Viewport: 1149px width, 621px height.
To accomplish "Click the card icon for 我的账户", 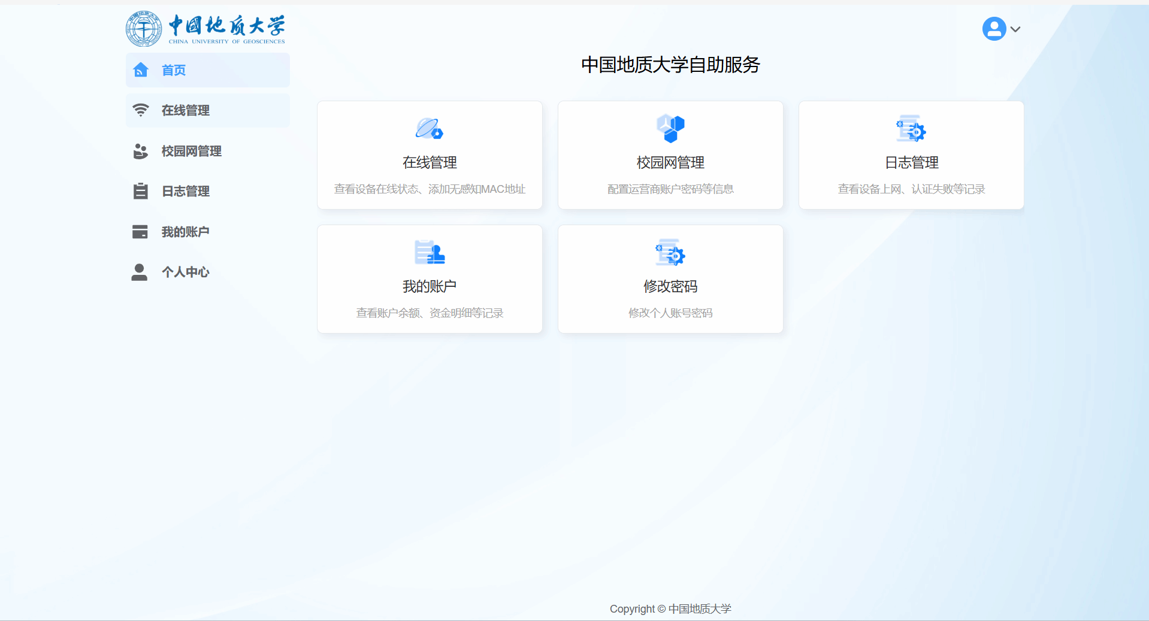I will point(140,232).
